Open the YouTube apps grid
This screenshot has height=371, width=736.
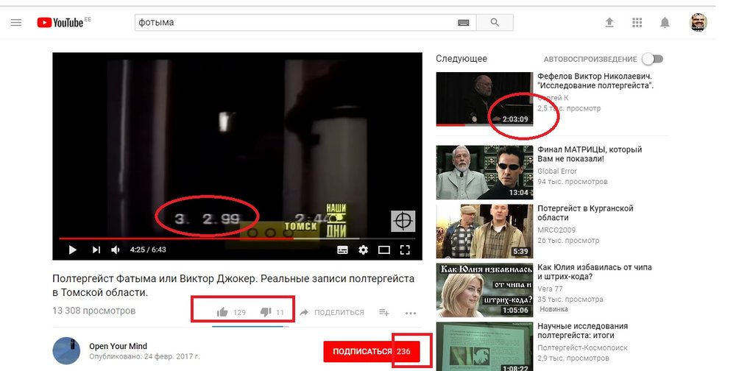[637, 23]
